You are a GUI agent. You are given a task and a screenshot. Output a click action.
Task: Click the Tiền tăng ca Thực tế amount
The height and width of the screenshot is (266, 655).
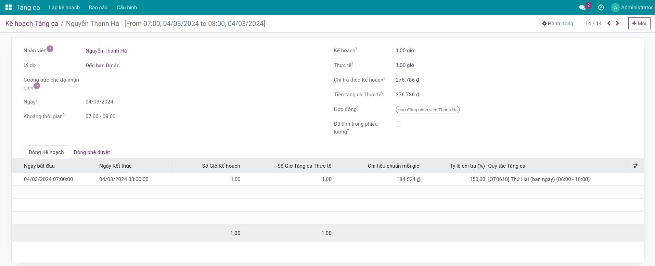click(408, 95)
